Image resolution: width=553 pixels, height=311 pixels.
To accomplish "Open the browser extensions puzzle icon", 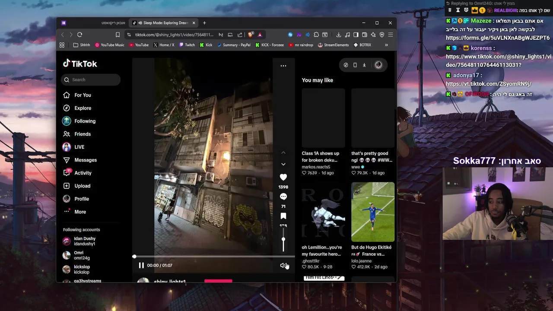I will (316, 35).
